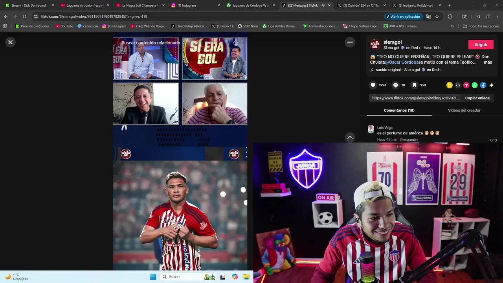The image size is (503, 283).
Task: Open weather widget showing Despejado
Action: pyautogui.click(x=17, y=277)
